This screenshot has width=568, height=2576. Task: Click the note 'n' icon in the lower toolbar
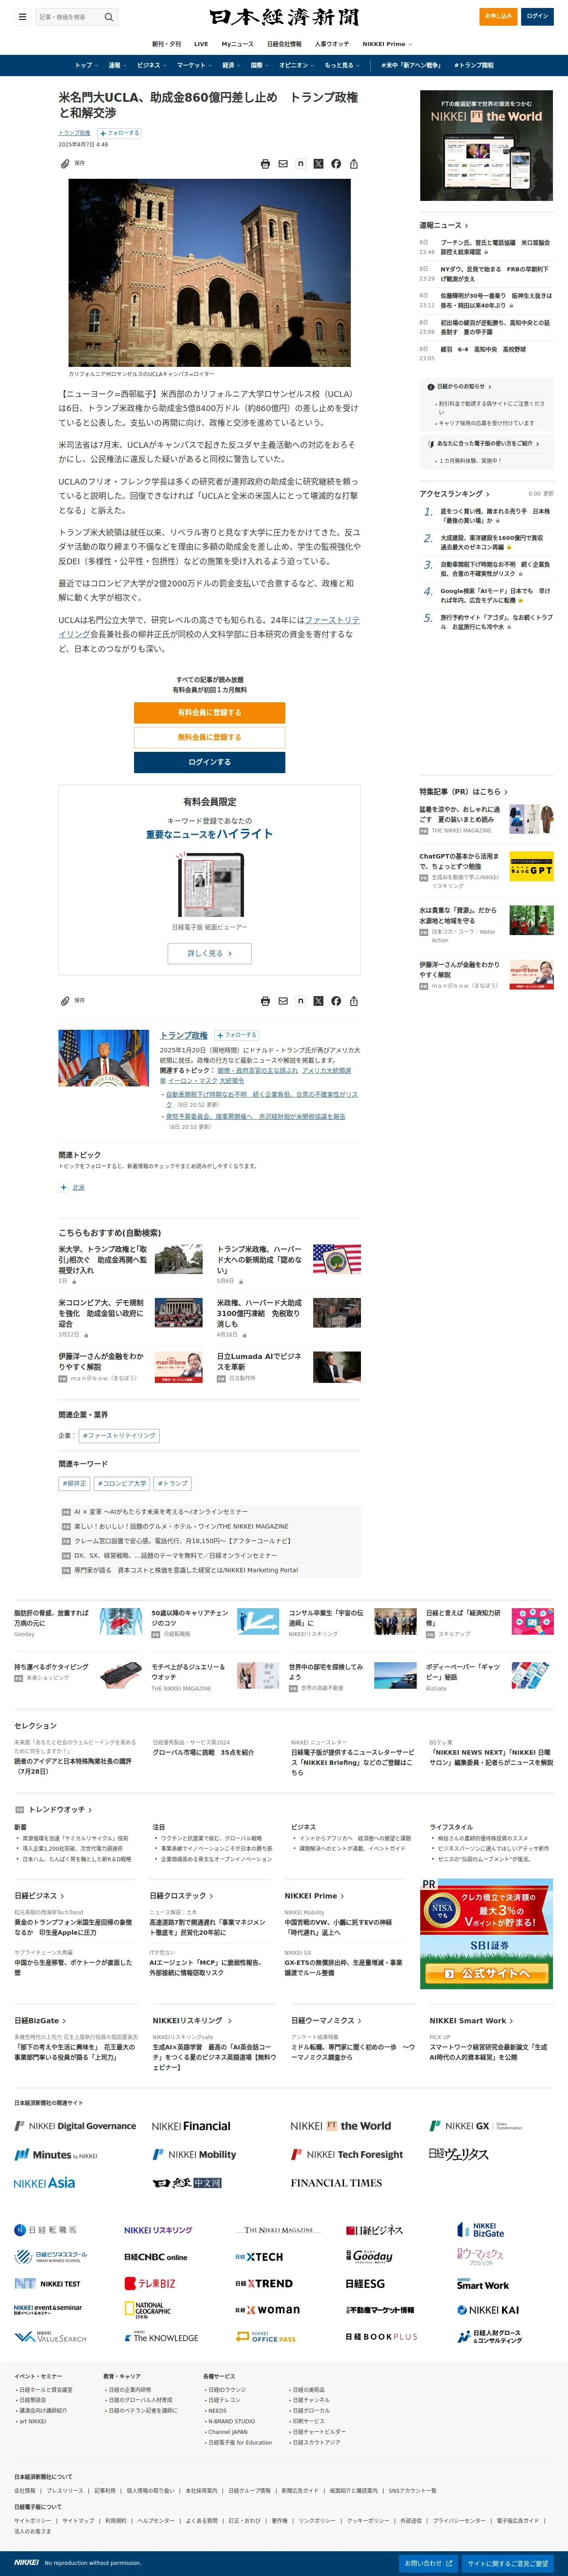(x=300, y=1001)
